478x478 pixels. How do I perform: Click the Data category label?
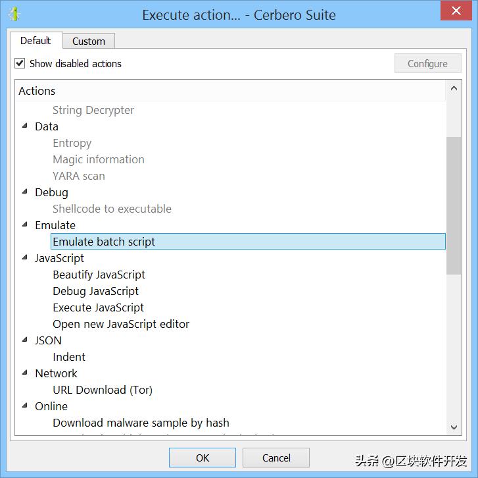click(47, 126)
